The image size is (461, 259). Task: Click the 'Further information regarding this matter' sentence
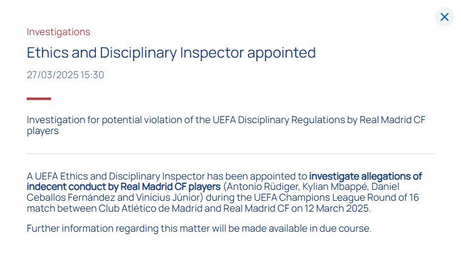coord(199,229)
